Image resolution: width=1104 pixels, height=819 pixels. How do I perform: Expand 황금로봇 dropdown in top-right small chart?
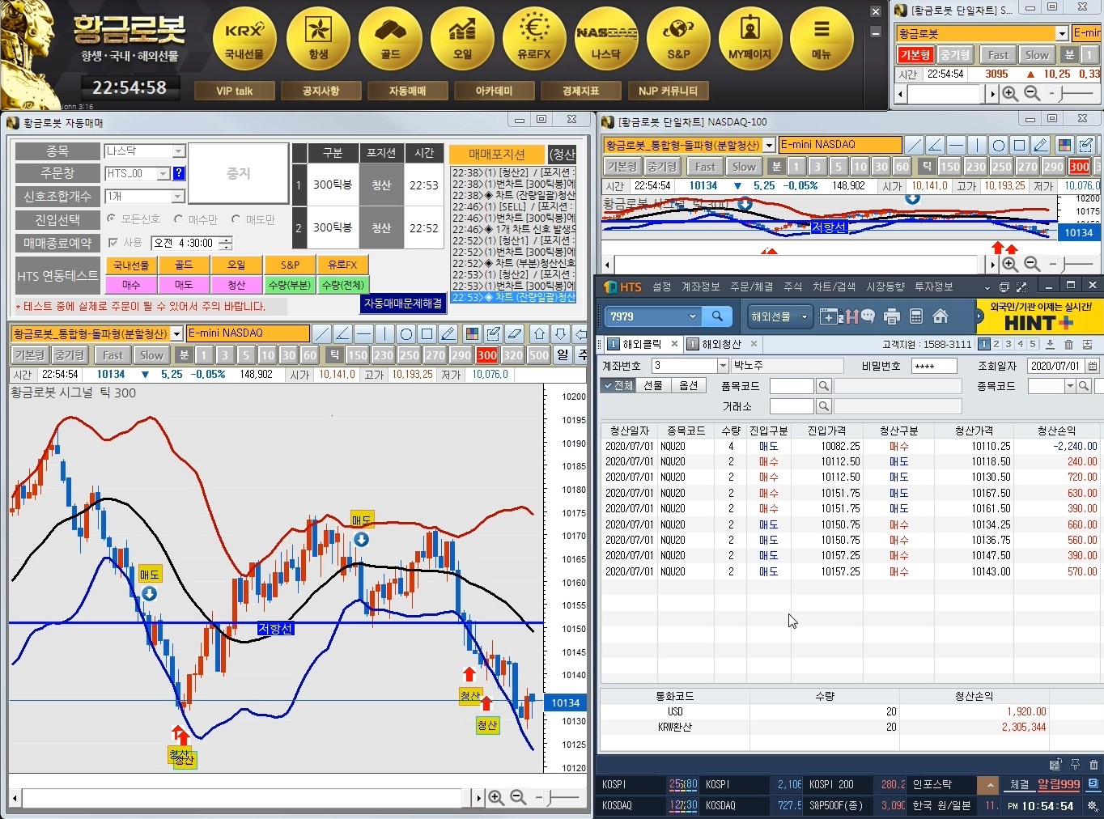[1062, 33]
